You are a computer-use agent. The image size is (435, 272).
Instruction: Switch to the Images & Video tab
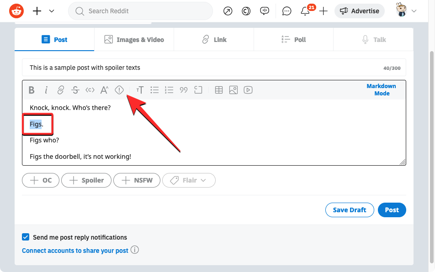click(134, 40)
